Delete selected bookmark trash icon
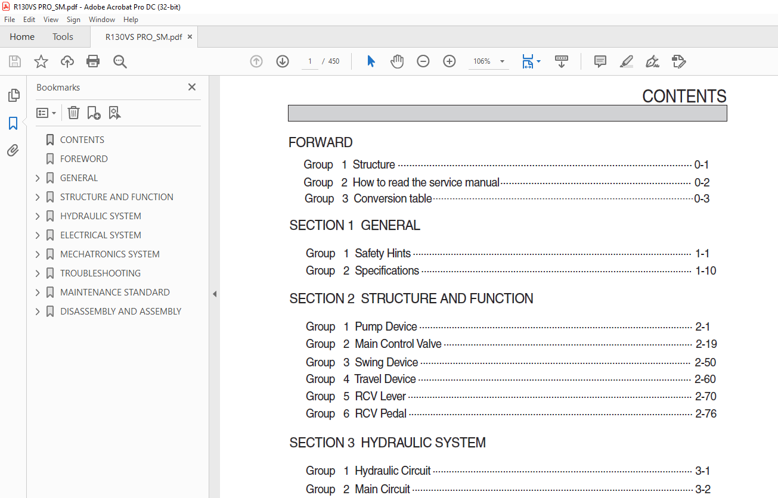 pos(73,113)
